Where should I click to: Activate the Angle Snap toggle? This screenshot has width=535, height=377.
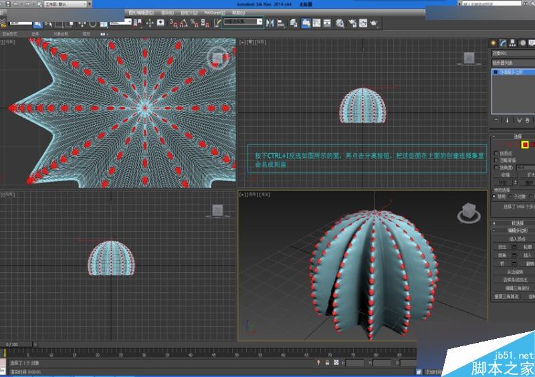tap(184, 23)
